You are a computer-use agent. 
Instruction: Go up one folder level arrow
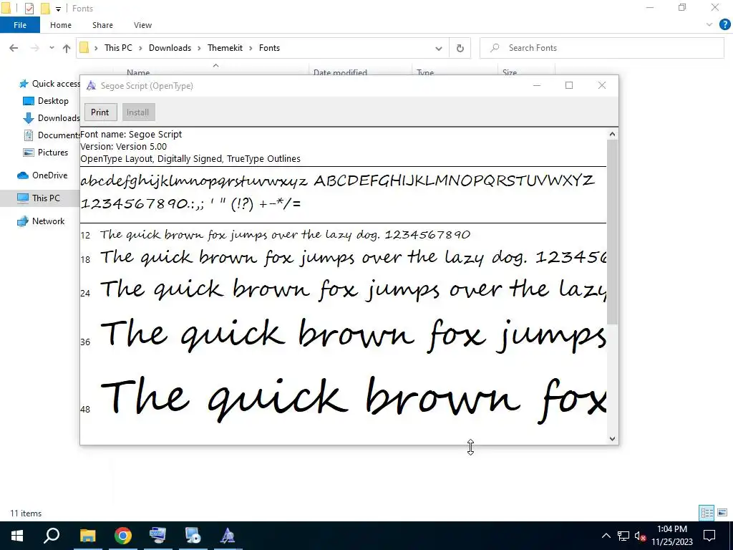click(67, 48)
